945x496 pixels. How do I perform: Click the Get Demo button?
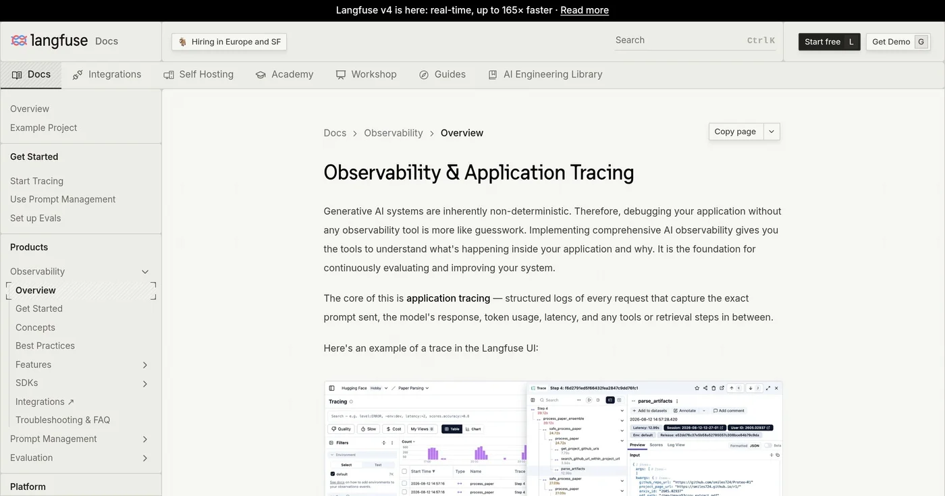tap(898, 42)
